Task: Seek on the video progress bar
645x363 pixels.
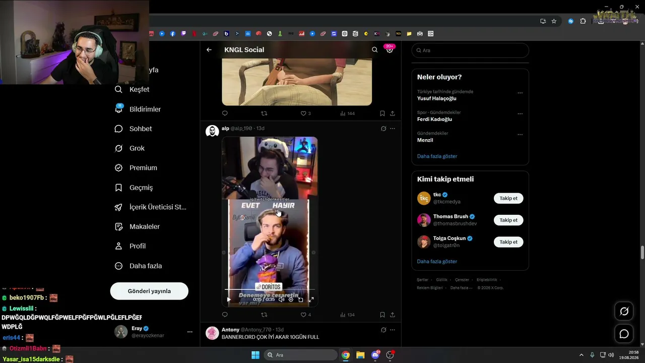Action: [270, 289]
